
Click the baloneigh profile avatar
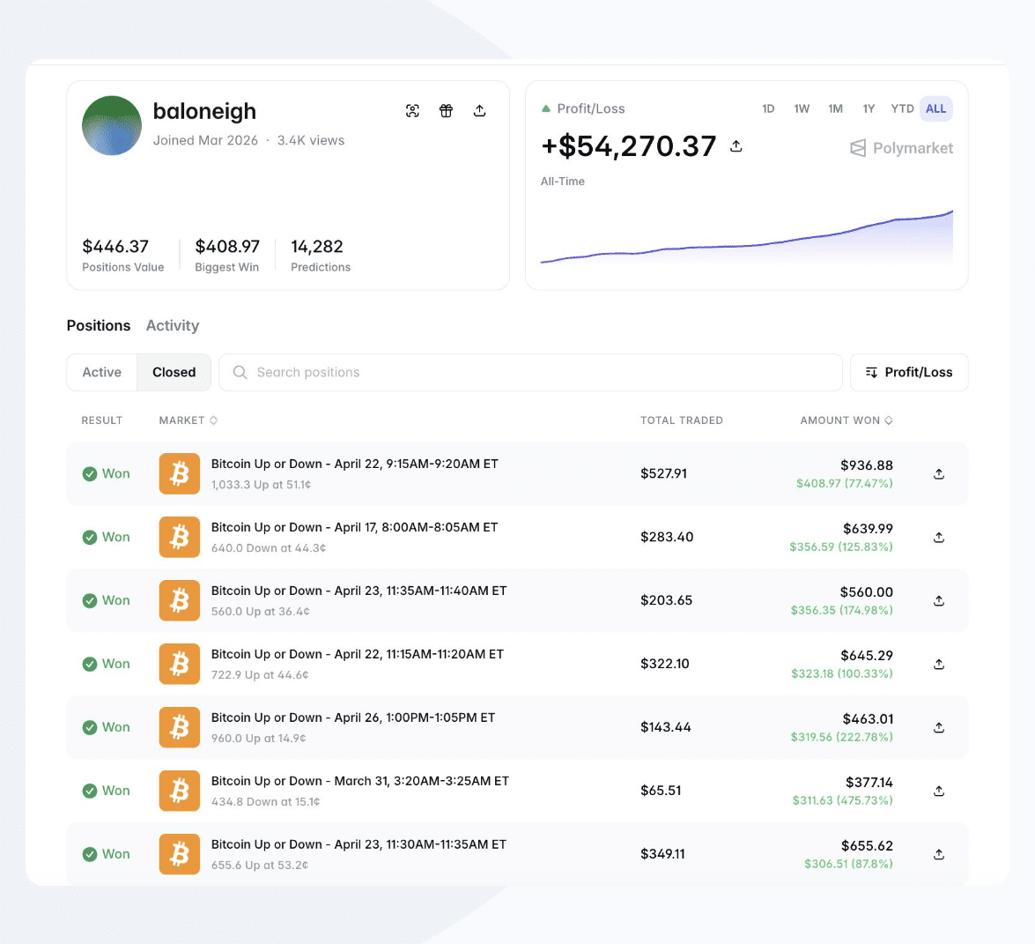pos(112,125)
